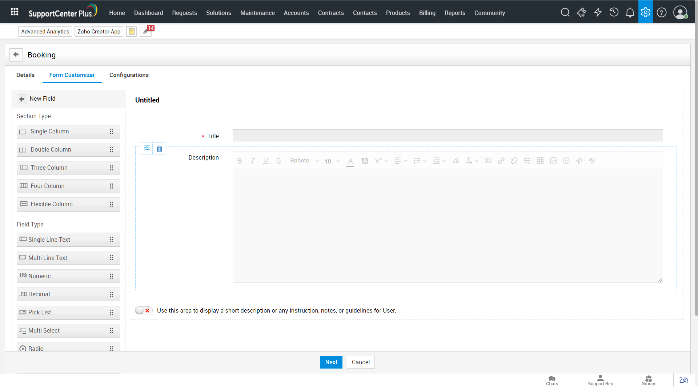Image resolution: width=698 pixels, height=386 pixels.
Task: Click the insert table icon in editor
Action: pos(540,161)
